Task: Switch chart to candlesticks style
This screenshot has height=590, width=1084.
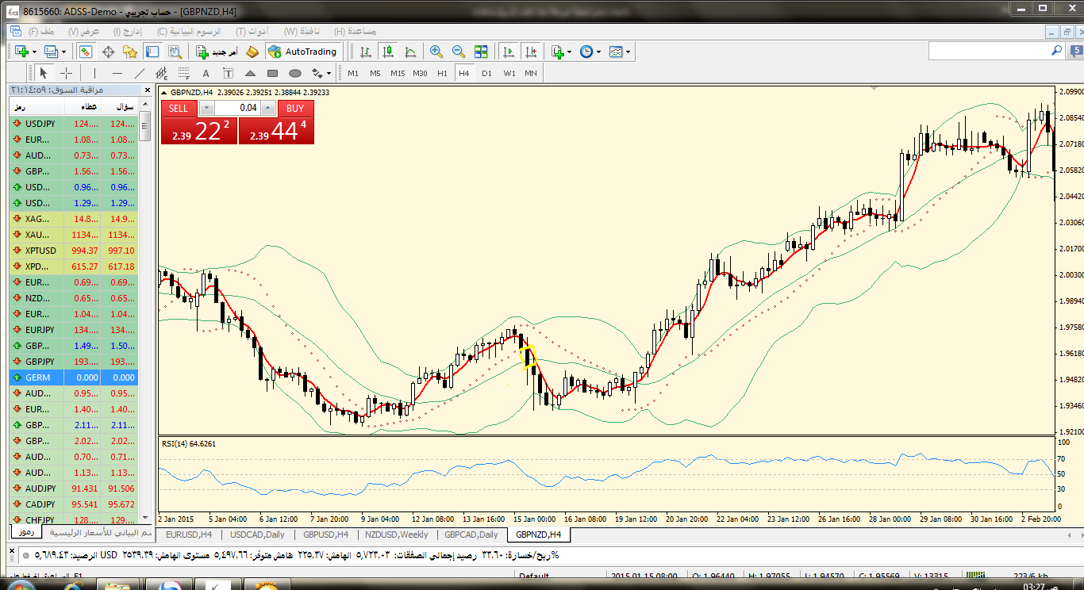Action: click(388, 52)
